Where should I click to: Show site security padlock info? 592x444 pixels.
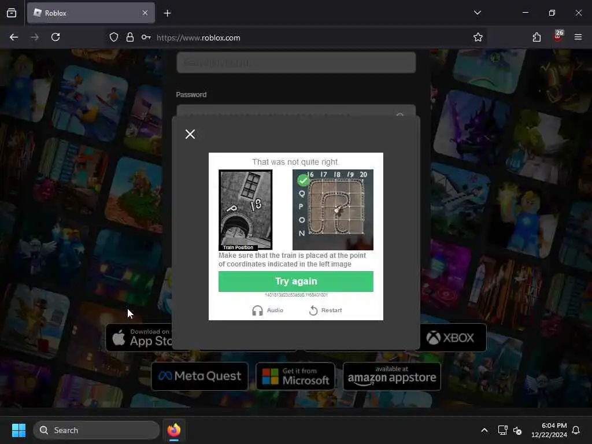coord(130,38)
